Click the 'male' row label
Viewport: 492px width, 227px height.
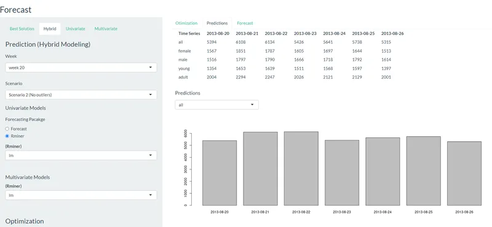pos(183,60)
